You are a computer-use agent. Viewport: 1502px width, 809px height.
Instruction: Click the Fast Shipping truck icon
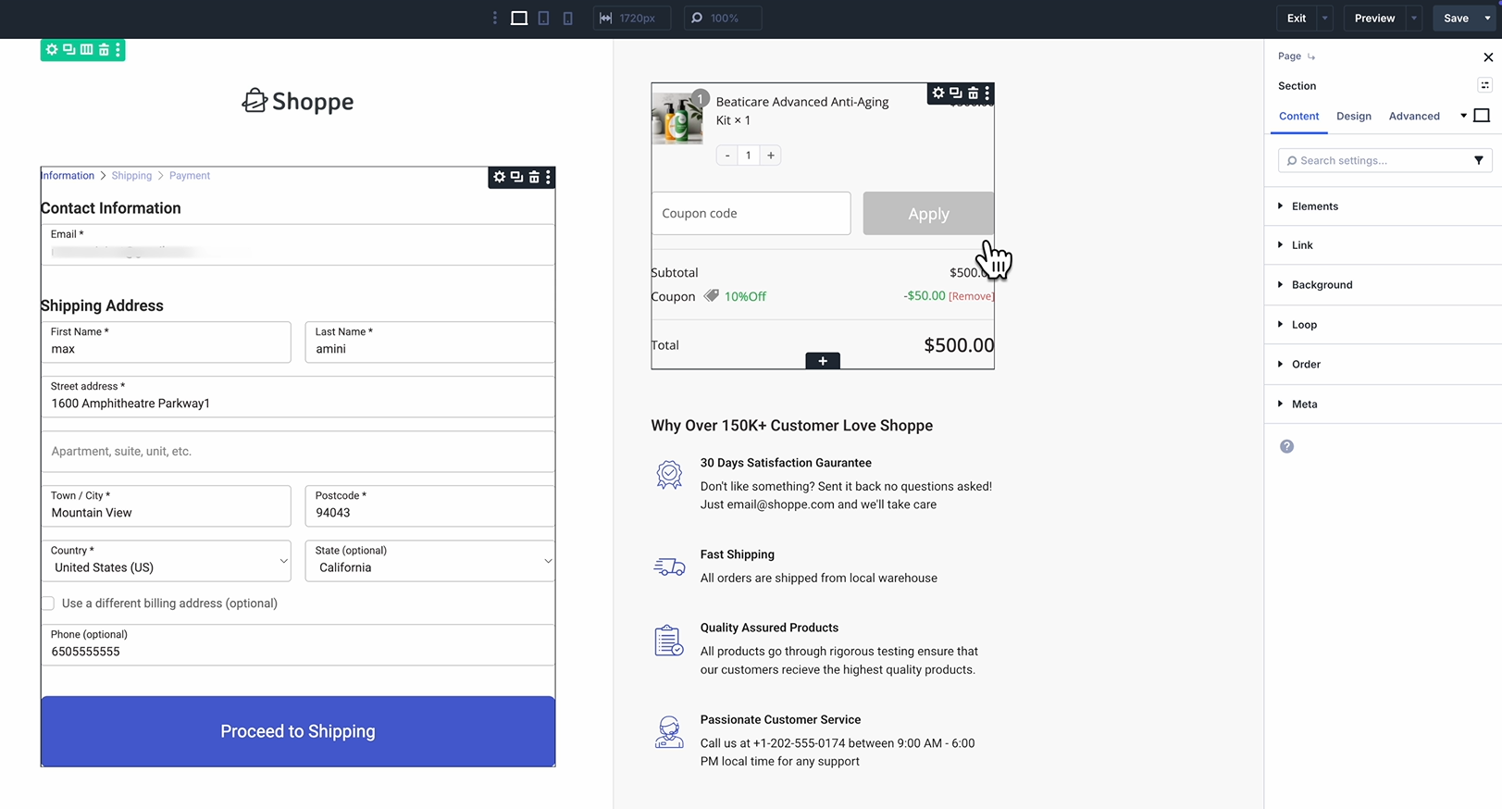(x=669, y=566)
